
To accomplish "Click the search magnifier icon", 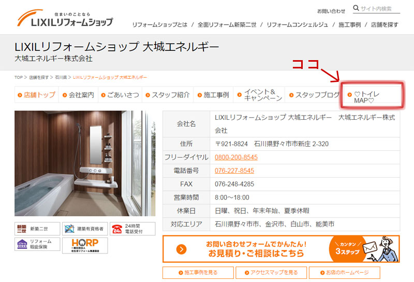I will coord(356,8).
